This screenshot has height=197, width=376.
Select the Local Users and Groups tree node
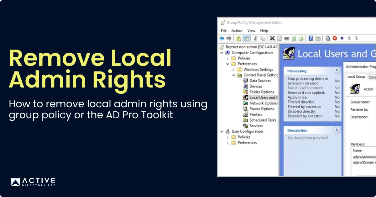(260, 98)
